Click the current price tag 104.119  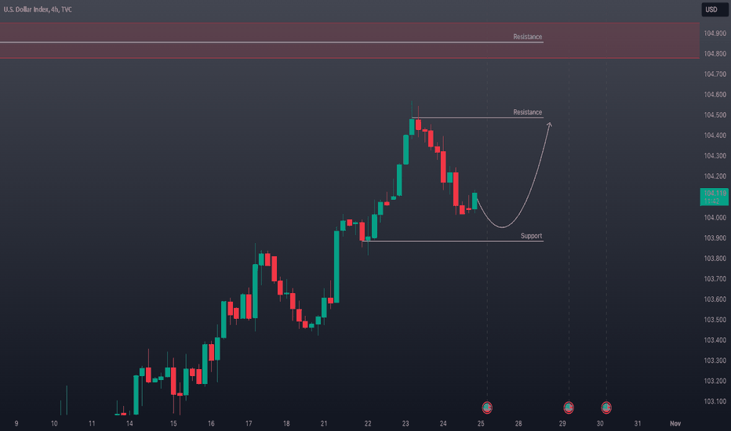click(x=715, y=197)
